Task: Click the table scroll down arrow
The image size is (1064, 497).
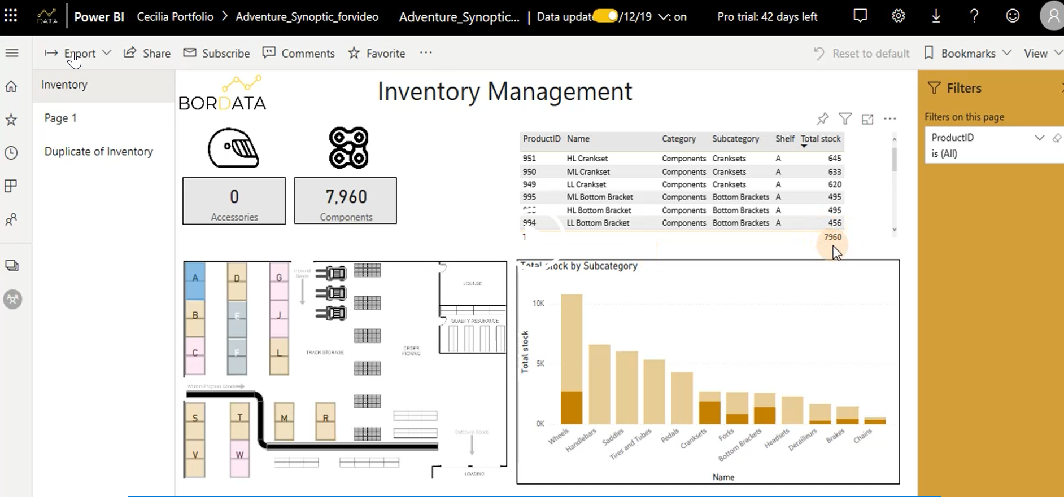Action: click(x=894, y=229)
